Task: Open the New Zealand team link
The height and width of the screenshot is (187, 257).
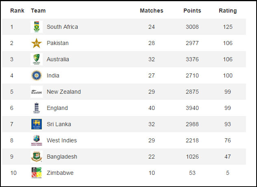Action: (x=64, y=92)
